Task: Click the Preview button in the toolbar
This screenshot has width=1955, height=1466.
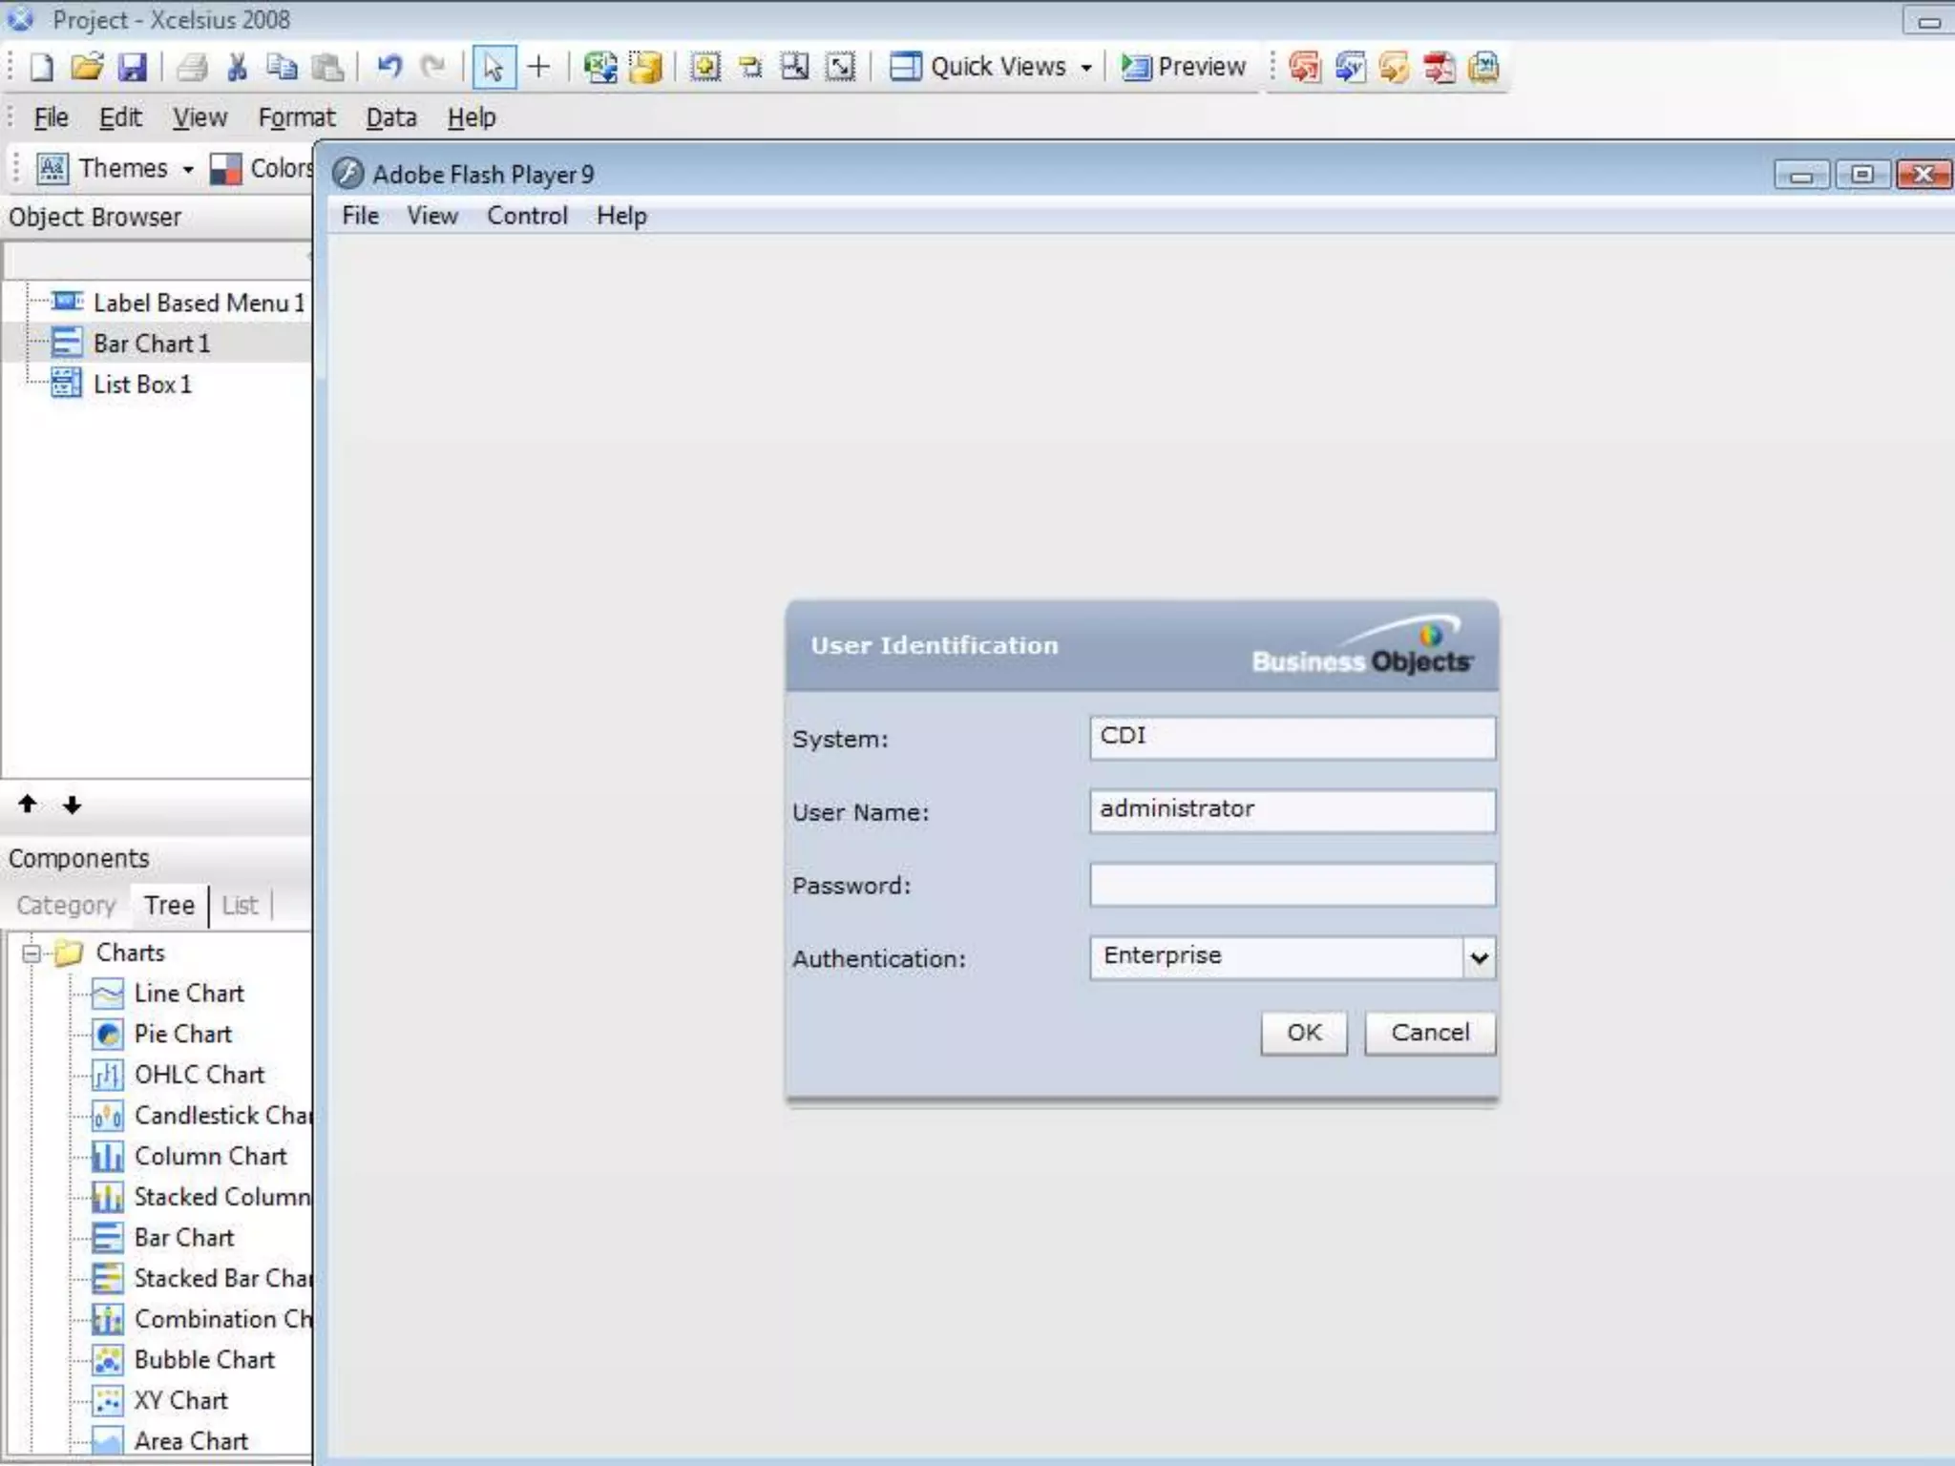Action: tap(1184, 67)
